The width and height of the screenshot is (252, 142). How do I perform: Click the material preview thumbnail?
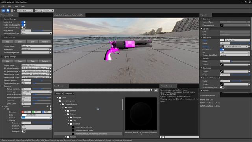pyautogui.click(x=141, y=114)
